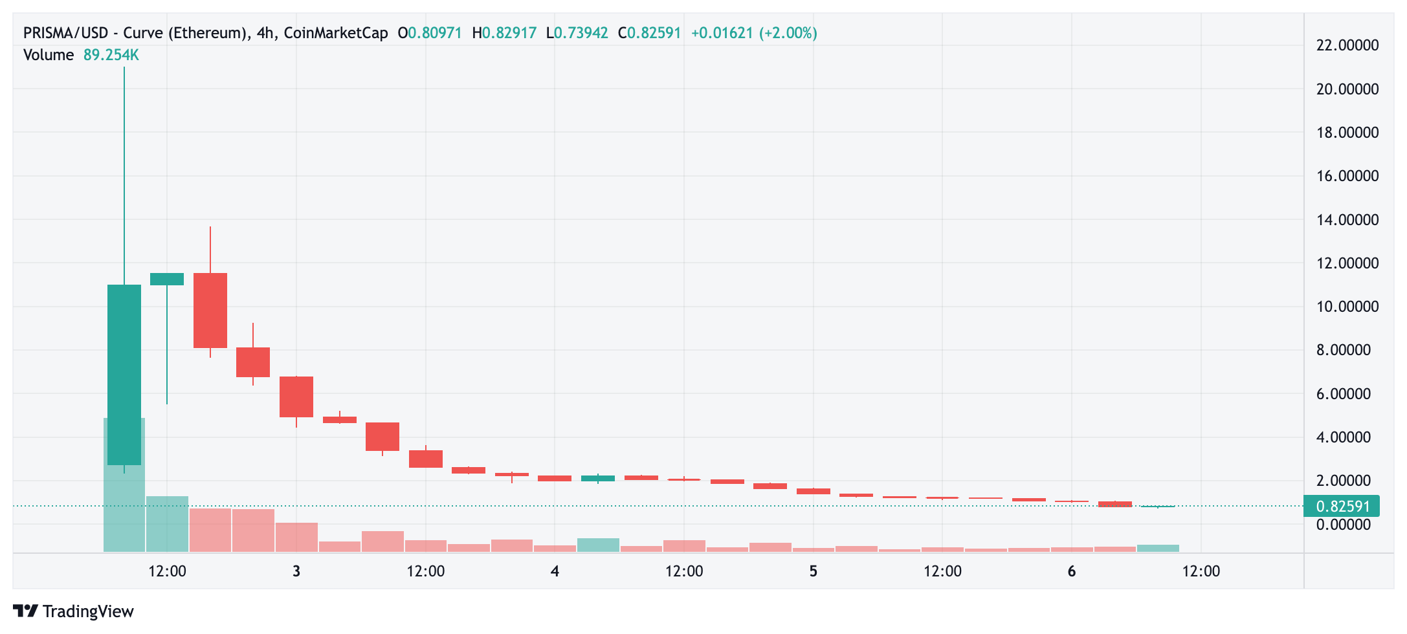
Task: Click the date label 4 on time axis
Action: (555, 571)
